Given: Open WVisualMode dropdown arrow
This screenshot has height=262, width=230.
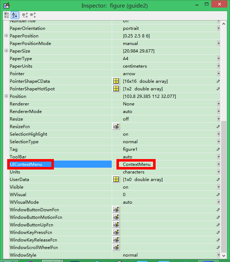Looking at the screenshot, I should (x=218, y=202).
